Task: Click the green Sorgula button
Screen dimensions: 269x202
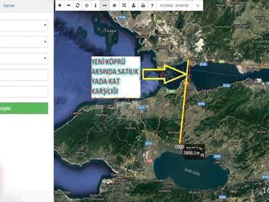Action: (24, 108)
